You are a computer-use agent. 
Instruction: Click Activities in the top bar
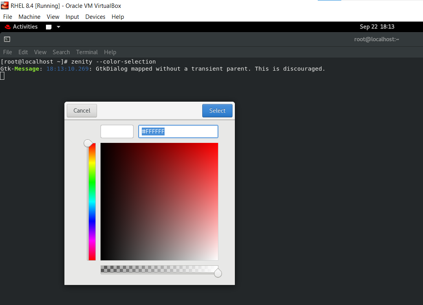(x=25, y=26)
